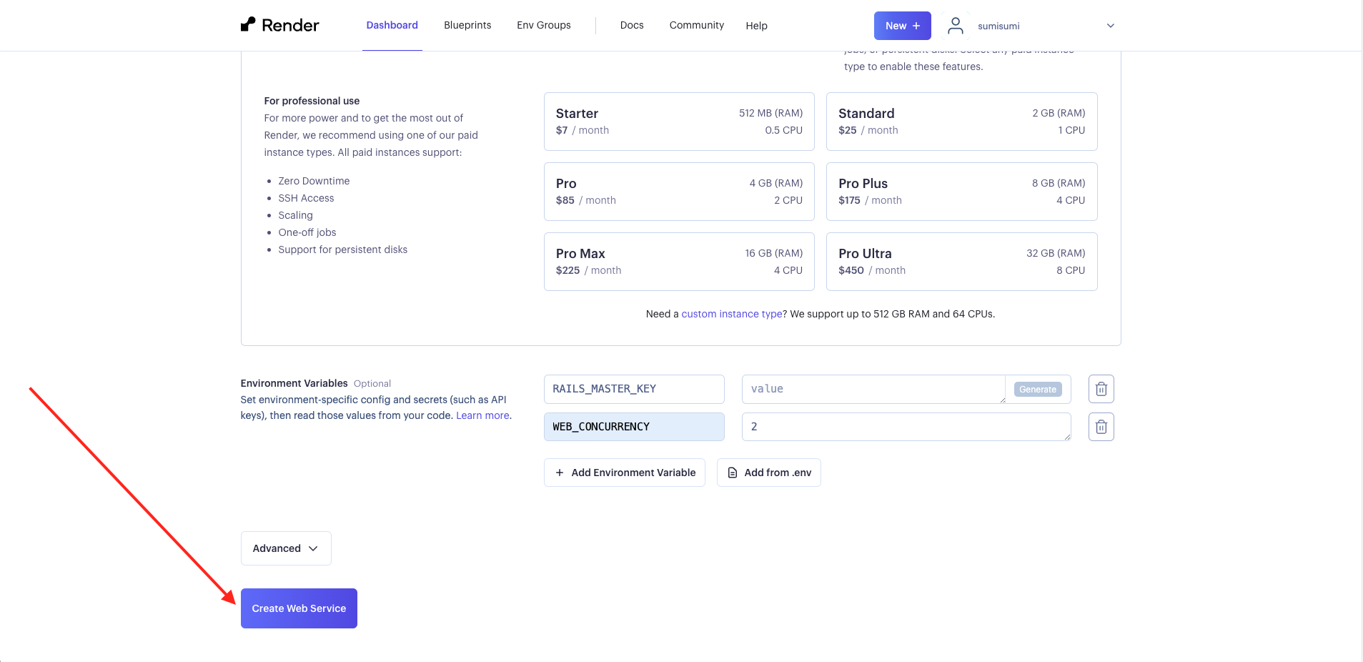Click the WEB_CONCURRENCY key field
The height and width of the screenshot is (662, 1363).
pos(634,427)
